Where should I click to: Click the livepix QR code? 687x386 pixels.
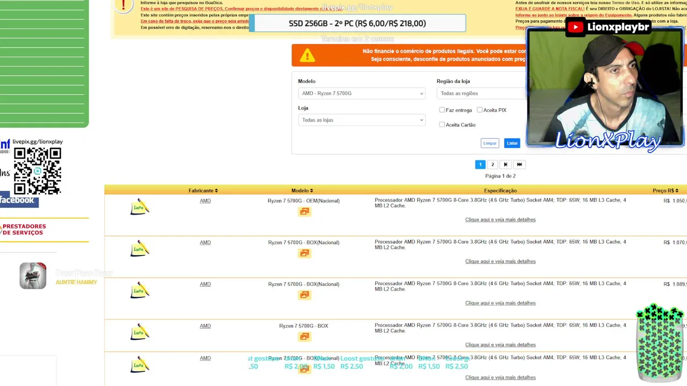click(x=37, y=171)
